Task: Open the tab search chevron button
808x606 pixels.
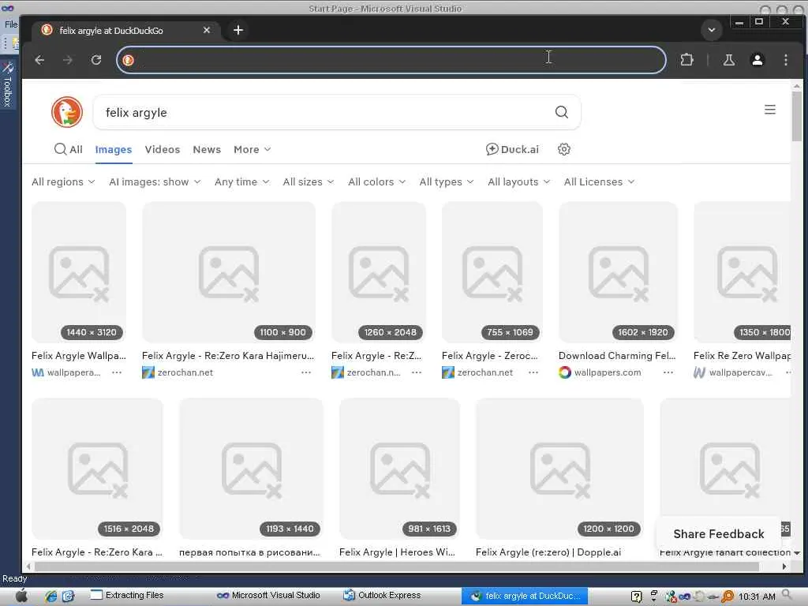Action: tap(711, 30)
